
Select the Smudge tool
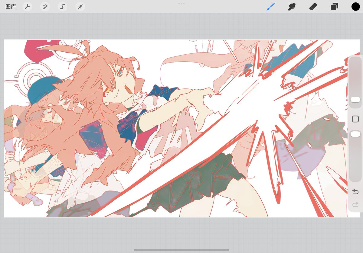[x=292, y=7]
